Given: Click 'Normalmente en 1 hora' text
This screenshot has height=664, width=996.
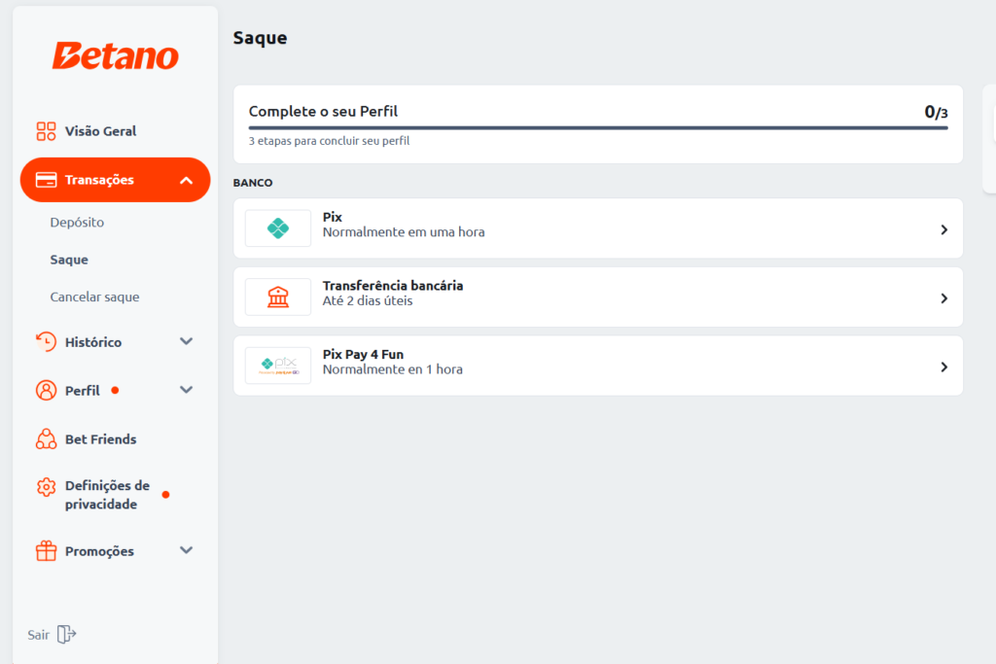Looking at the screenshot, I should click(393, 369).
